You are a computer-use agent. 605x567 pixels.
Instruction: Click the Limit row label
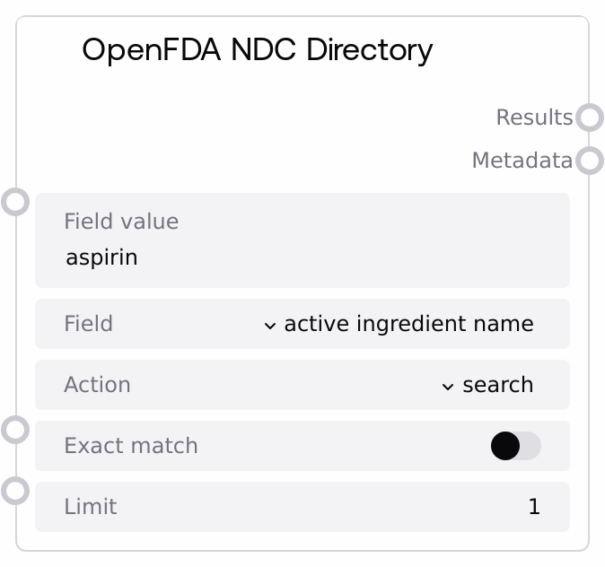91,507
